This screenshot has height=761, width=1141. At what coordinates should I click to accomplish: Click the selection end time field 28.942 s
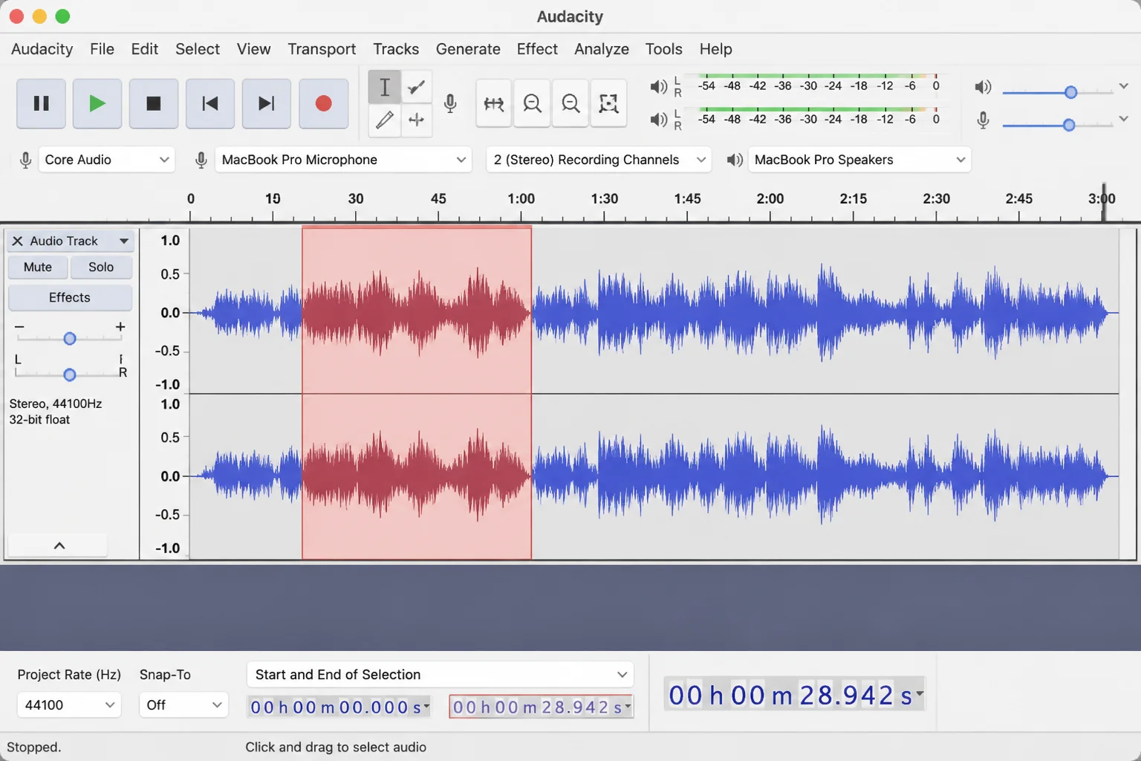542,707
